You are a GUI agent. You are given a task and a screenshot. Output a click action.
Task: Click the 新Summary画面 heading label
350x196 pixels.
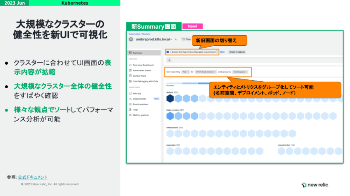(x=154, y=26)
